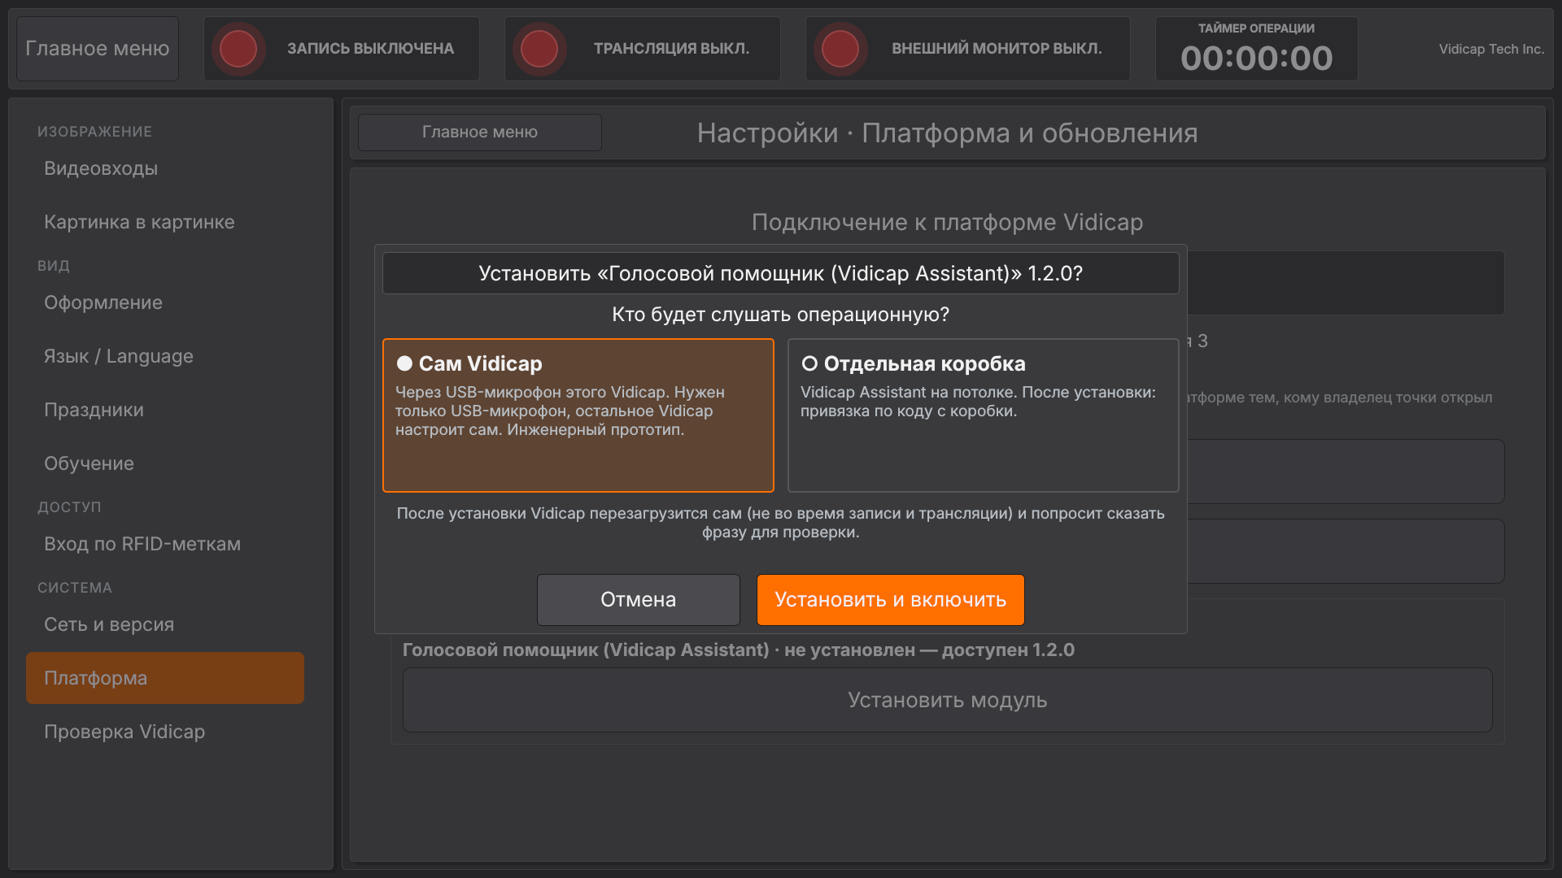Click the red recording indicator icon
This screenshot has height=878, width=1562.
(238, 49)
